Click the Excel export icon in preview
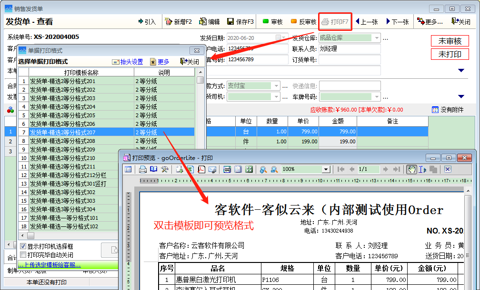Screen dimensions: 480x290 click(x=190, y=169)
